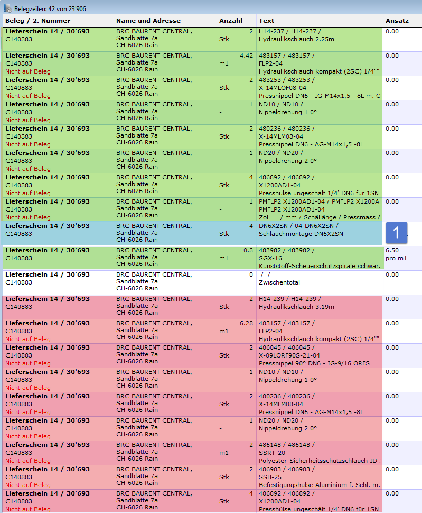Image resolution: width=422 pixels, height=513 pixels.
Task: Select the SSRT-20 Polyester-Sicherheitsschutzschlauch row
Action: coord(319,453)
